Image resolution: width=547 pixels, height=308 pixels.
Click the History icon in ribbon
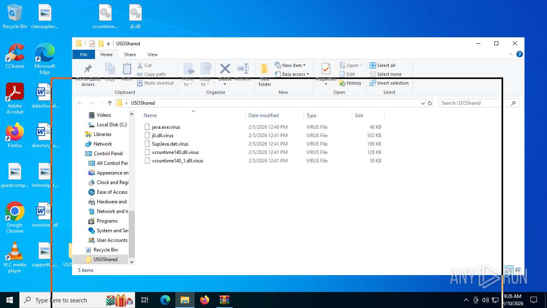342,83
